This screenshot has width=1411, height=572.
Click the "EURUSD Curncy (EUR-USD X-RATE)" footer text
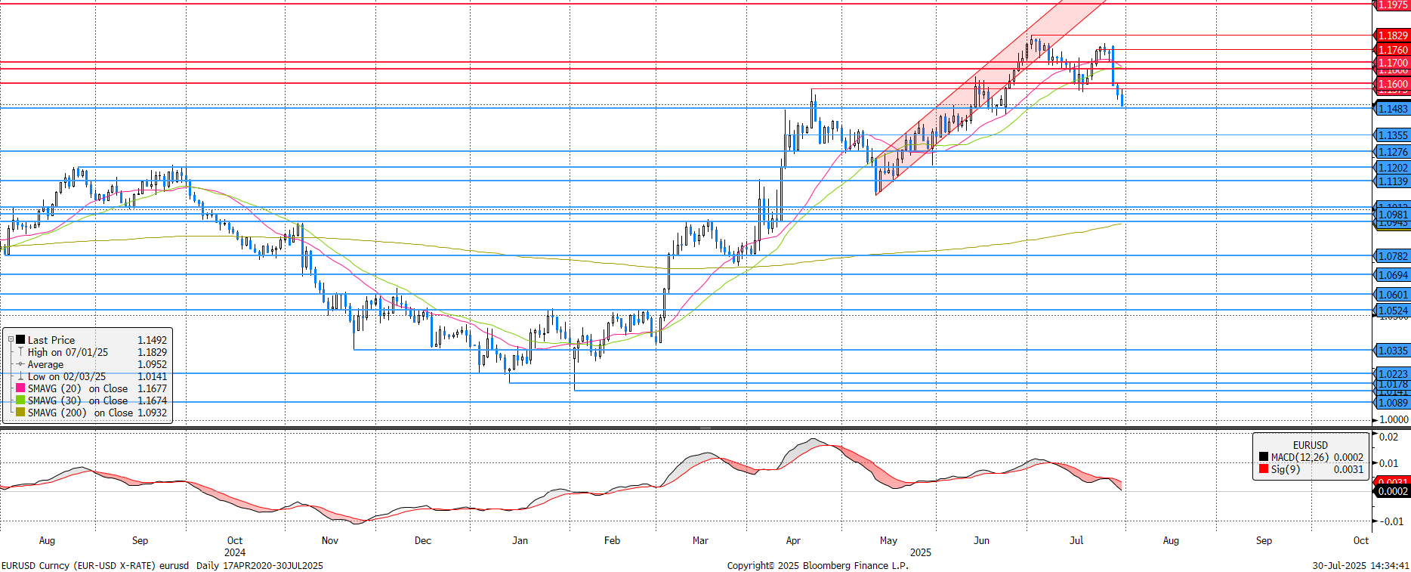78,565
